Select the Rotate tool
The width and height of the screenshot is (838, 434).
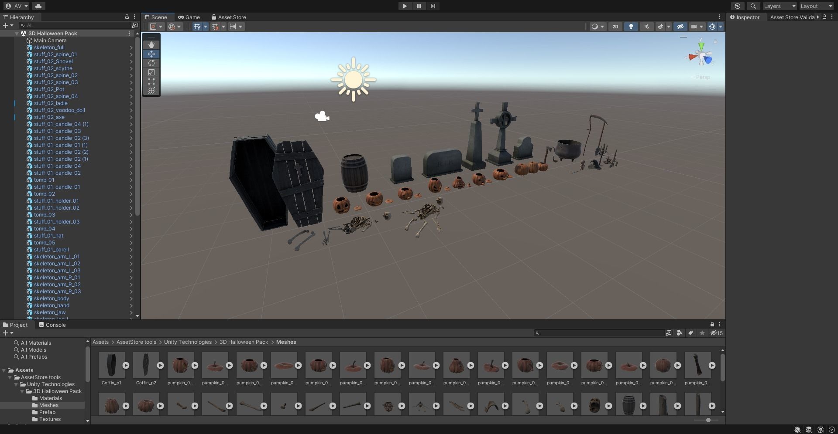(151, 63)
